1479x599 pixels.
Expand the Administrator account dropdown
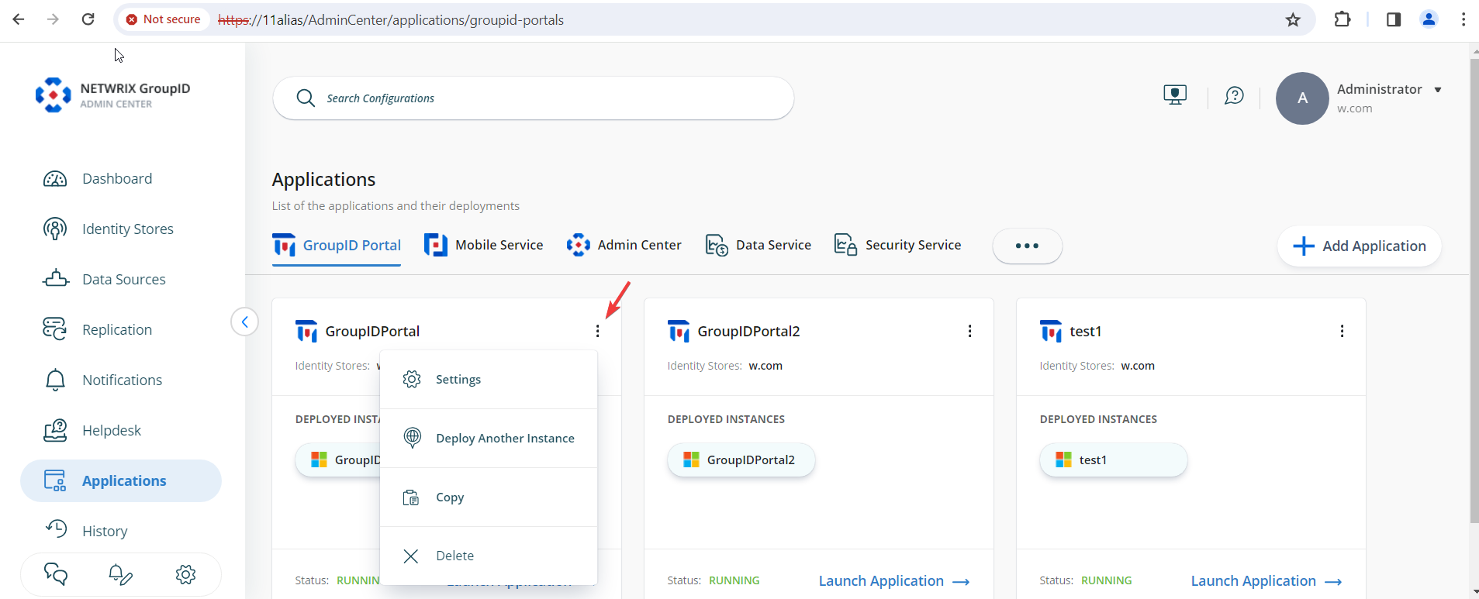click(x=1438, y=90)
